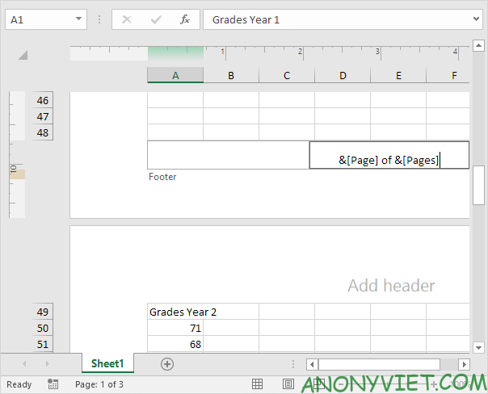Click the Enter checkmark icon in formula bar

155,19
